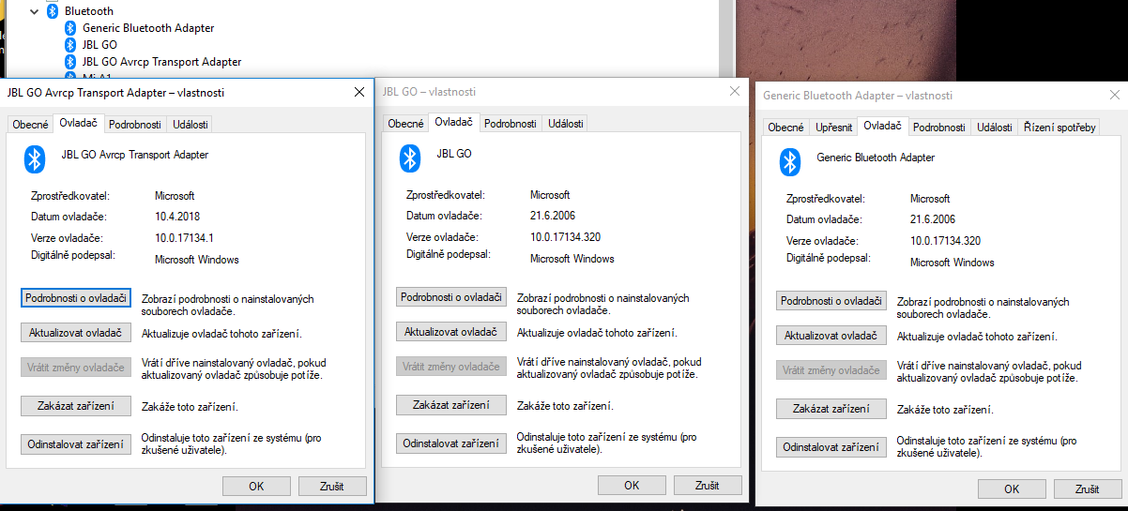Image resolution: width=1128 pixels, height=511 pixels.
Task: Click driver date 21.6.2006 in Generic Bluetooth Adapter window
Action: (935, 219)
